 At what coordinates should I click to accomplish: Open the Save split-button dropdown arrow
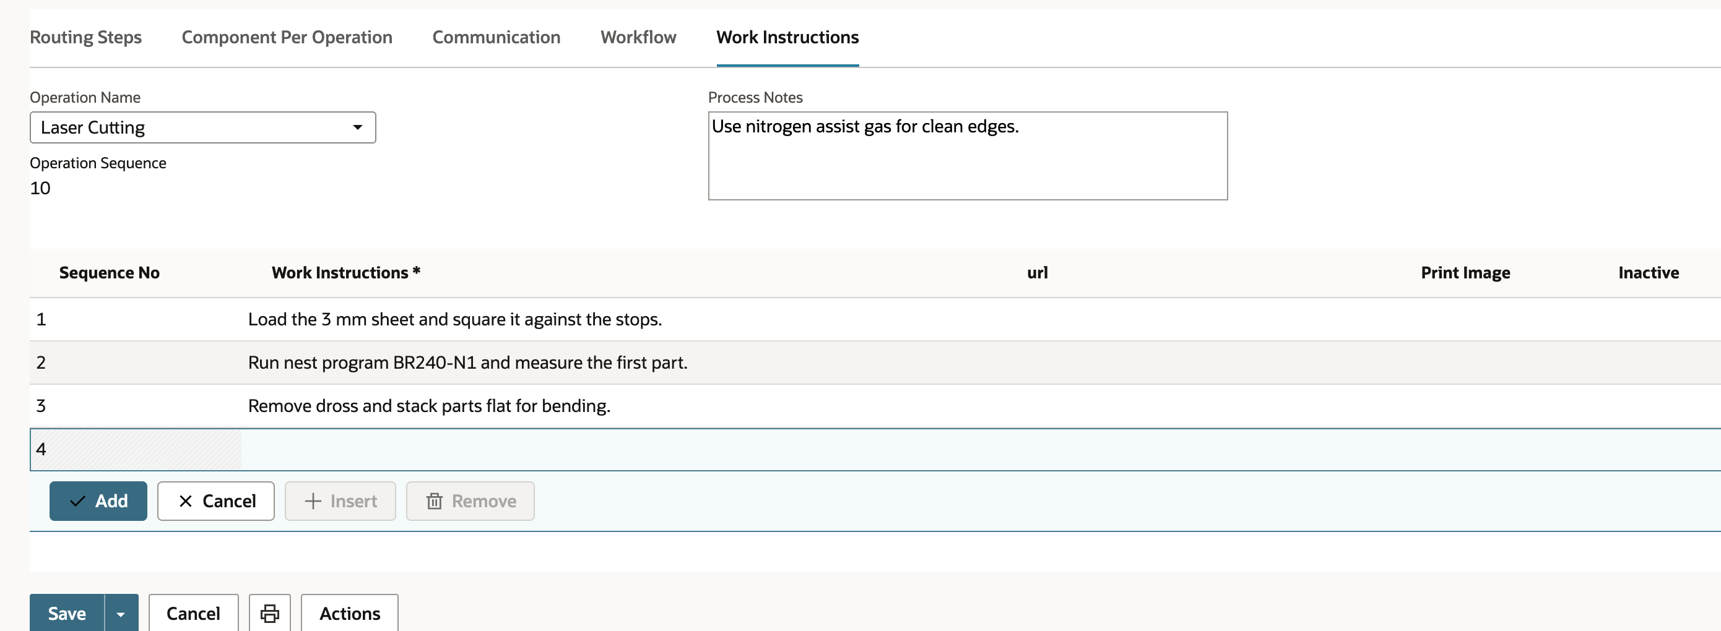tap(121, 613)
